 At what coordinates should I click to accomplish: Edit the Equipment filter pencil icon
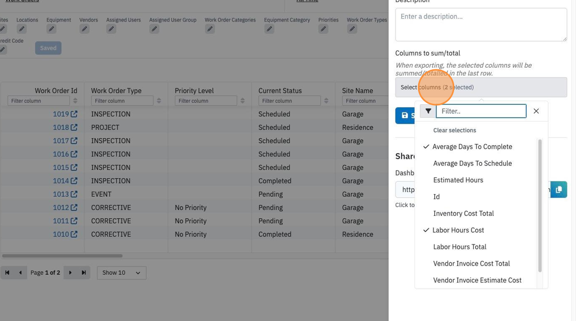click(x=51, y=29)
